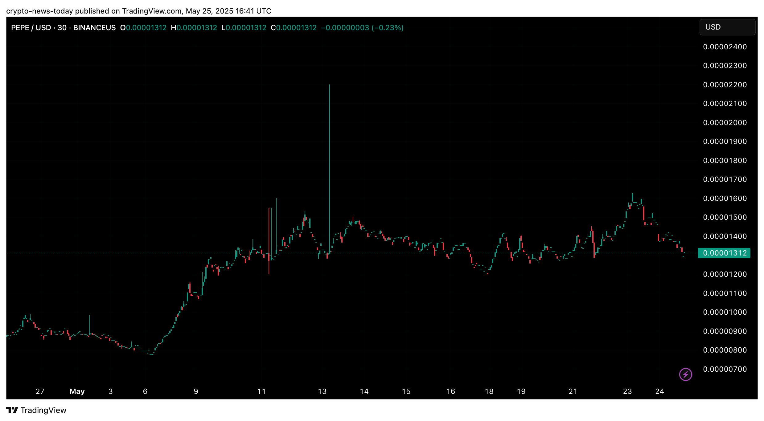764x421 pixels.
Task: Click the High value H0.00001312
Action: (x=194, y=28)
